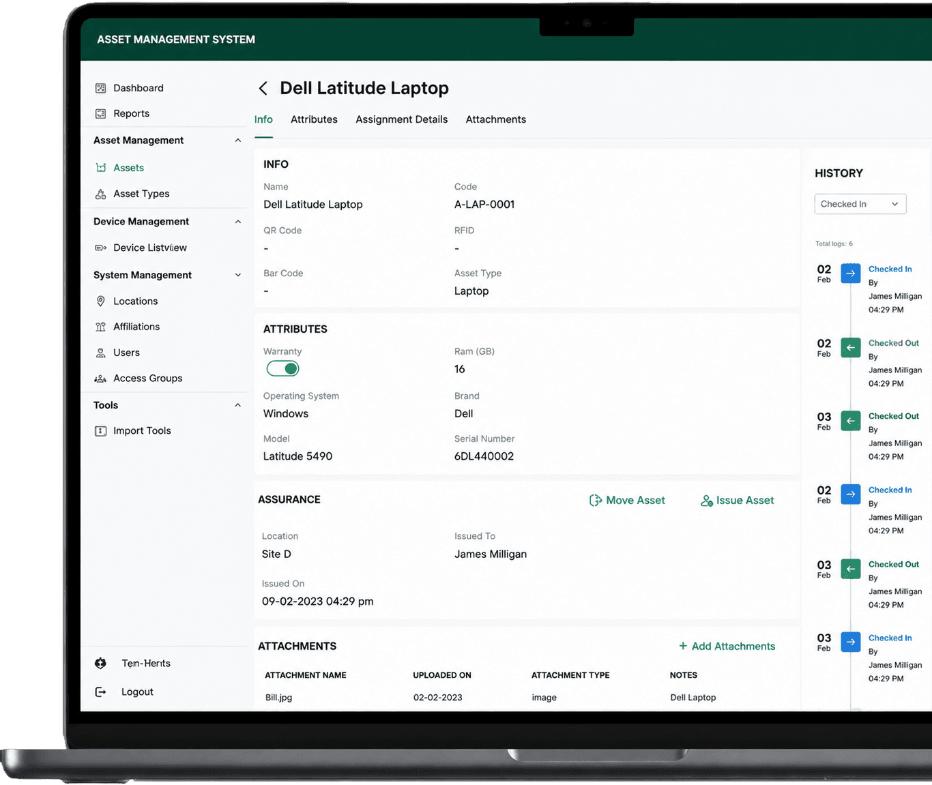932x785 pixels.
Task: Open Dashboard from the sidebar
Action: click(138, 88)
